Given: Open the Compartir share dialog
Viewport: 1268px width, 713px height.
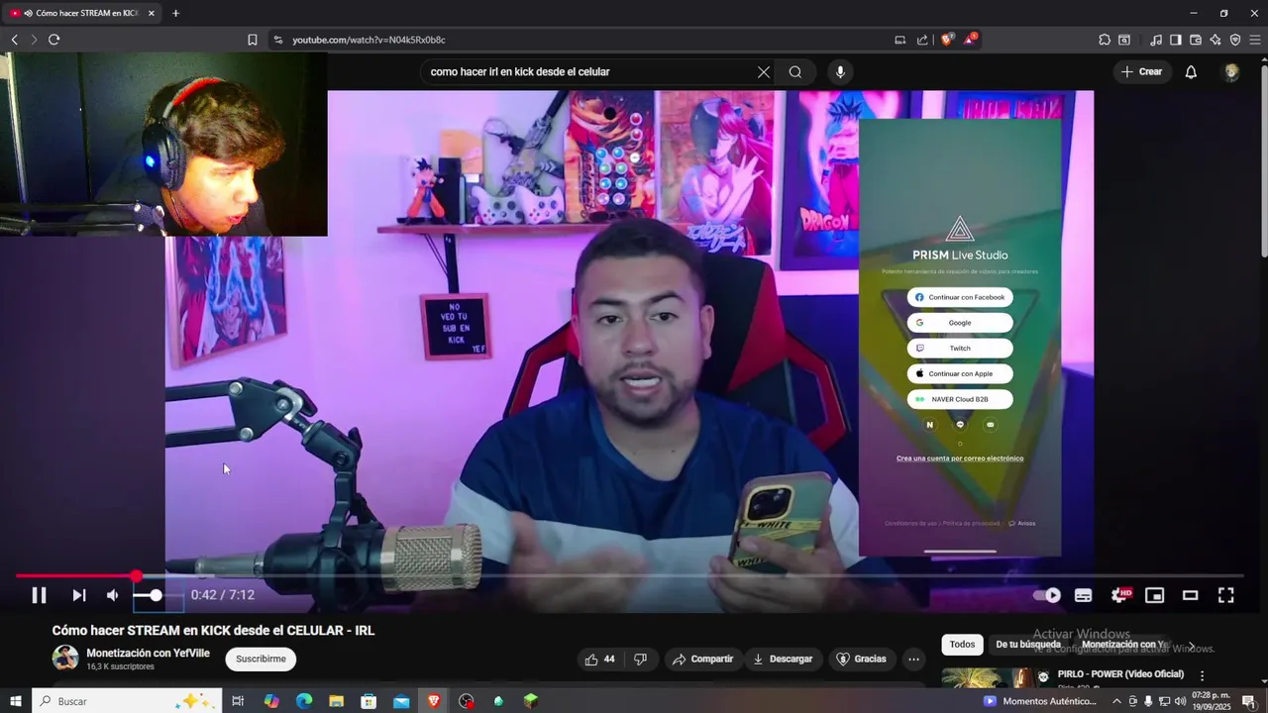Looking at the screenshot, I should point(702,659).
